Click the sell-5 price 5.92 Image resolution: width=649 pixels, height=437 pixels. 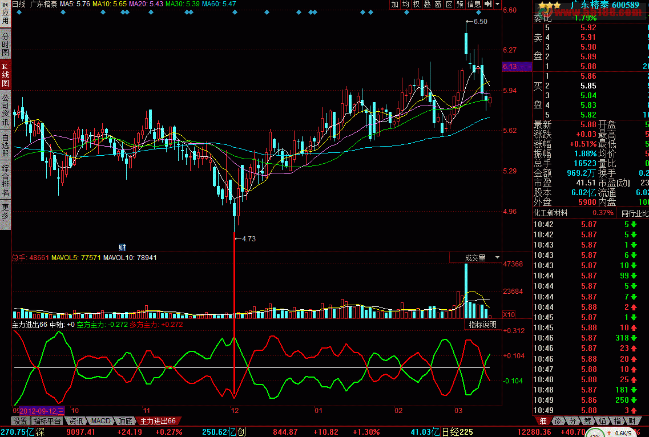pyautogui.click(x=588, y=28)
